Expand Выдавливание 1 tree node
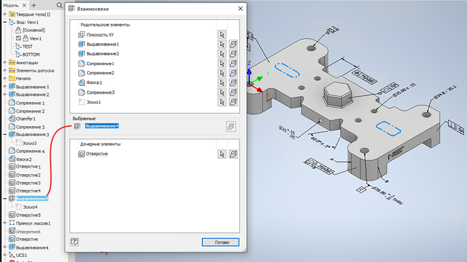Image resolution: width=467 pixels, height=262 pixels. (x=5, y=87)
